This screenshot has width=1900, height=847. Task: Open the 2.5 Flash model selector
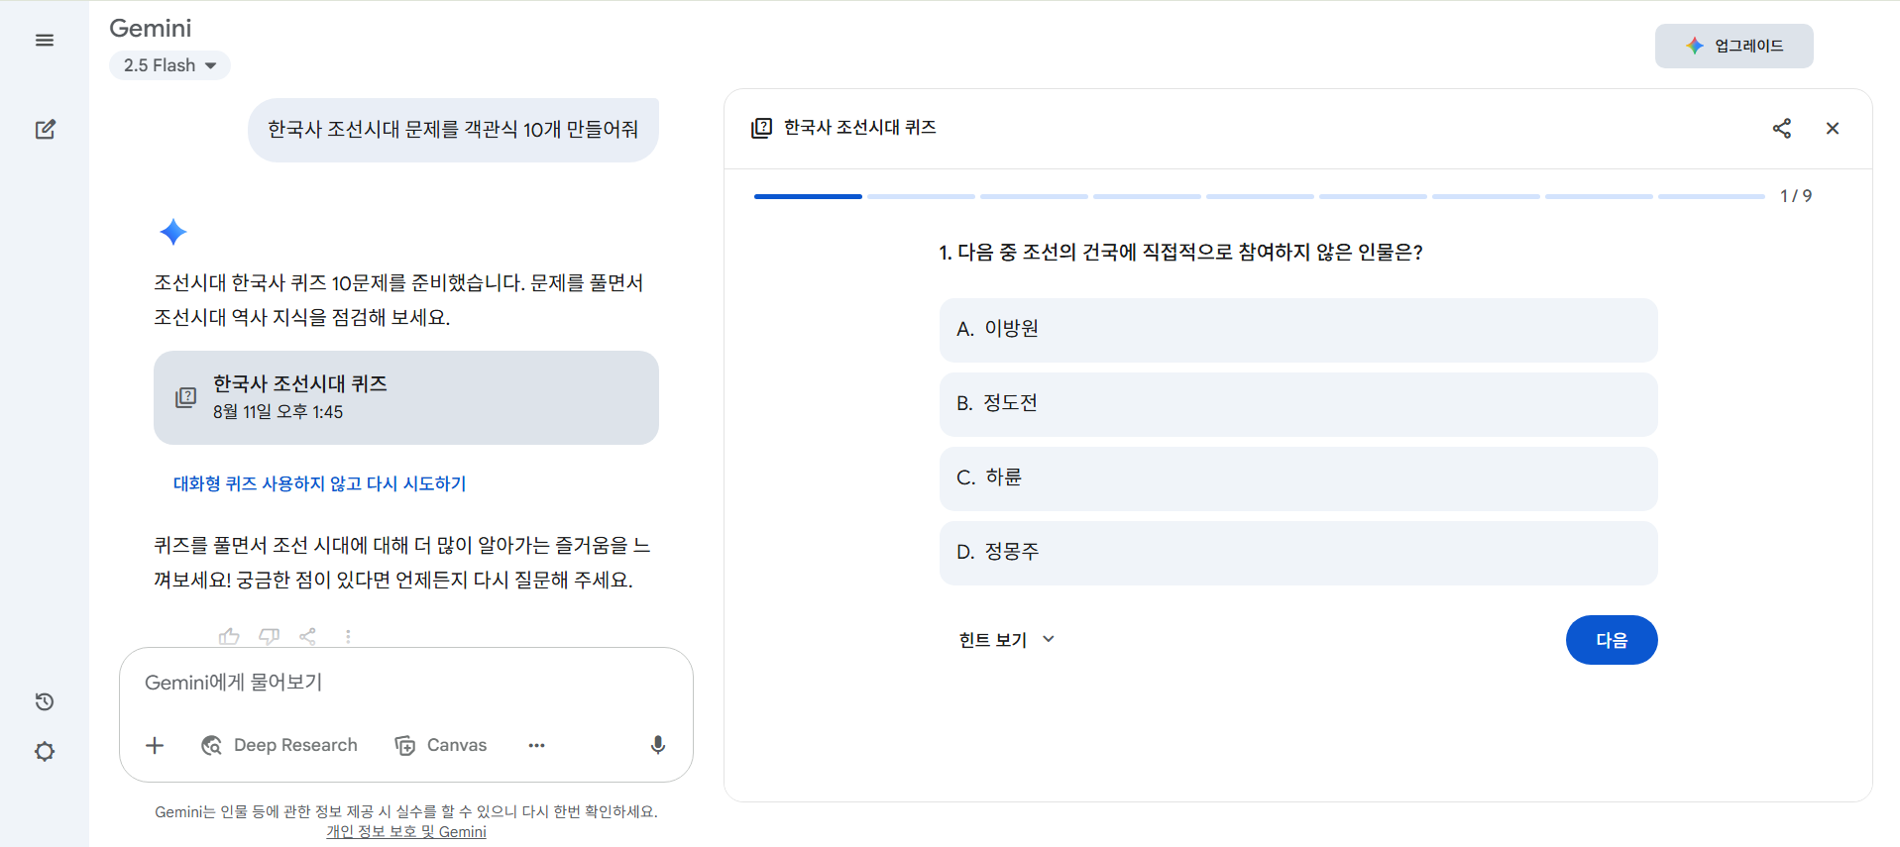coord(169,64)
